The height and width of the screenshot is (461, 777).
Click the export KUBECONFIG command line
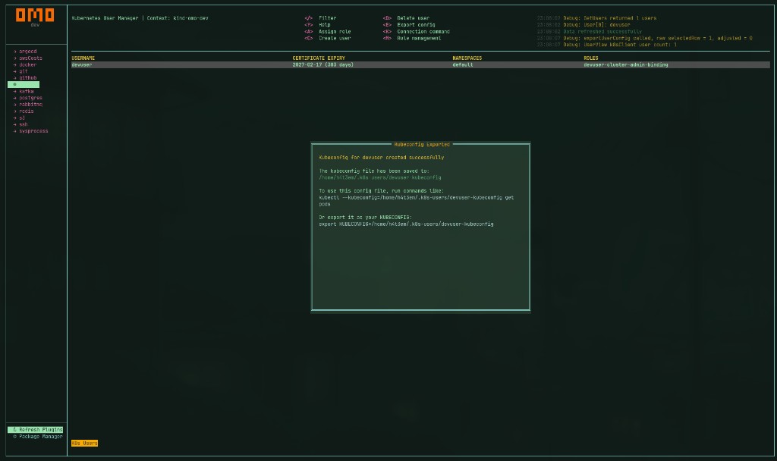tap(406, 224)
